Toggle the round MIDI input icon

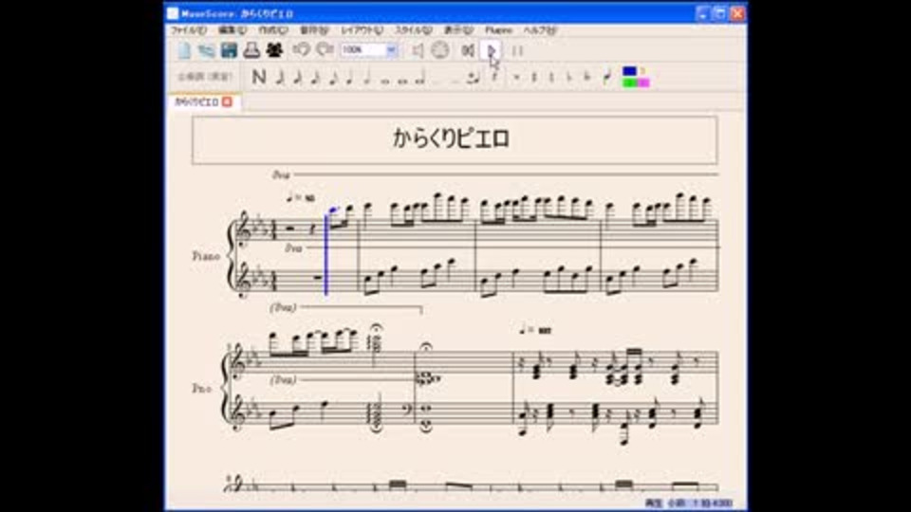click(x=440, y=50)
